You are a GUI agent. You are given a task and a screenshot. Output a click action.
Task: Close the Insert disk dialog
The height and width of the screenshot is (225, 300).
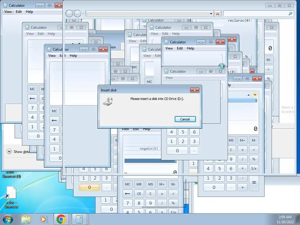195,90
